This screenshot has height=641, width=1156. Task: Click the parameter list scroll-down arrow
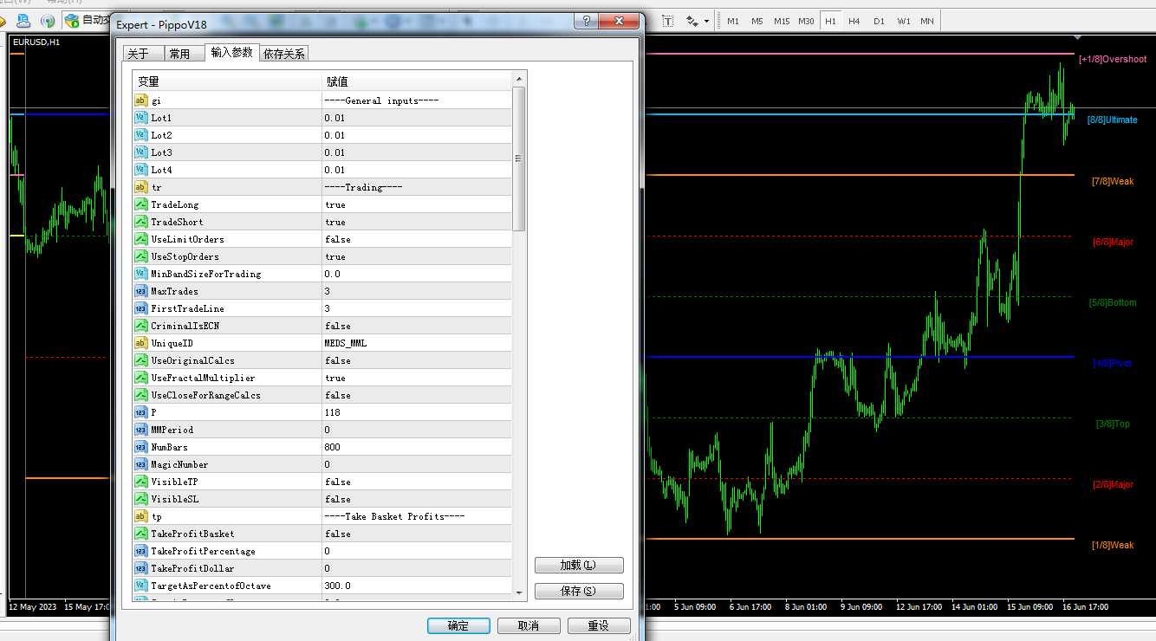(519, 592)
